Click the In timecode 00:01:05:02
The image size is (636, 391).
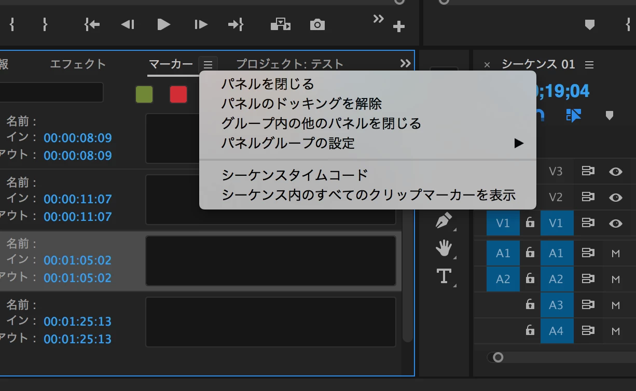pyautogui.click(x=78, y=260)
